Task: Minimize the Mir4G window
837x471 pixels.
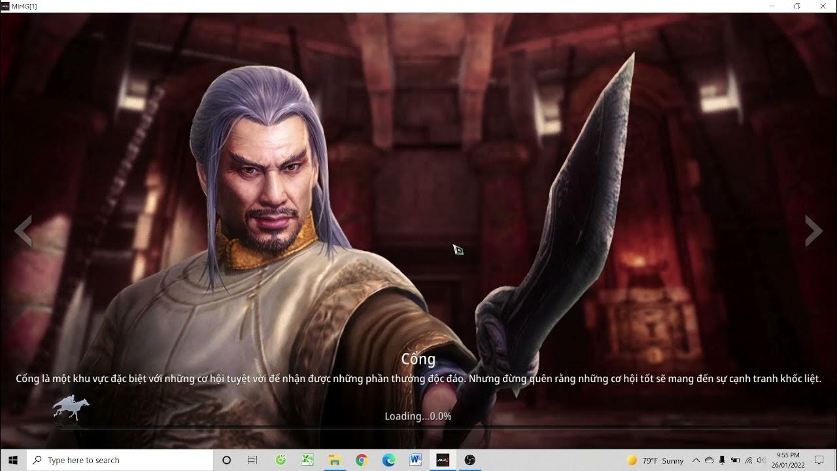Action: tap(772, 6)
